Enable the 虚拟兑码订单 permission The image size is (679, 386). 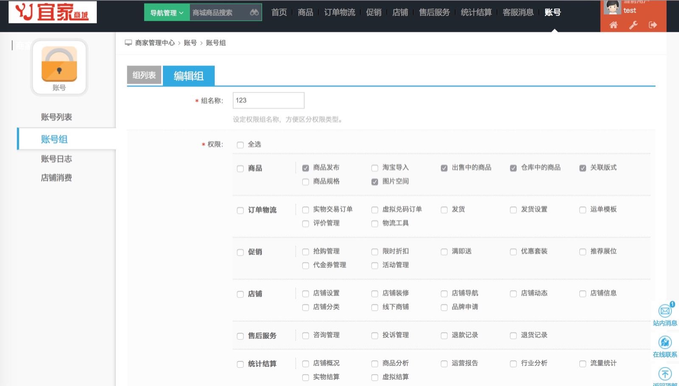pos(375,210)
